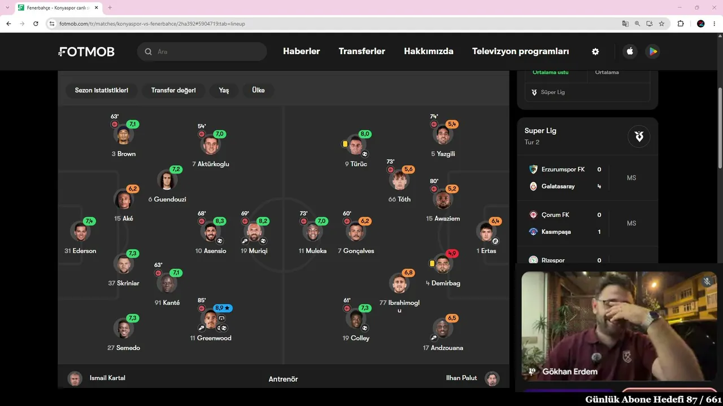
Task: Close the Fenerbahçe - Konyaspor tab
Action: pos(95,8)
